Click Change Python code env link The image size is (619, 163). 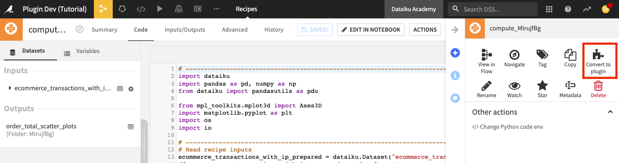(x=508, y=127)
